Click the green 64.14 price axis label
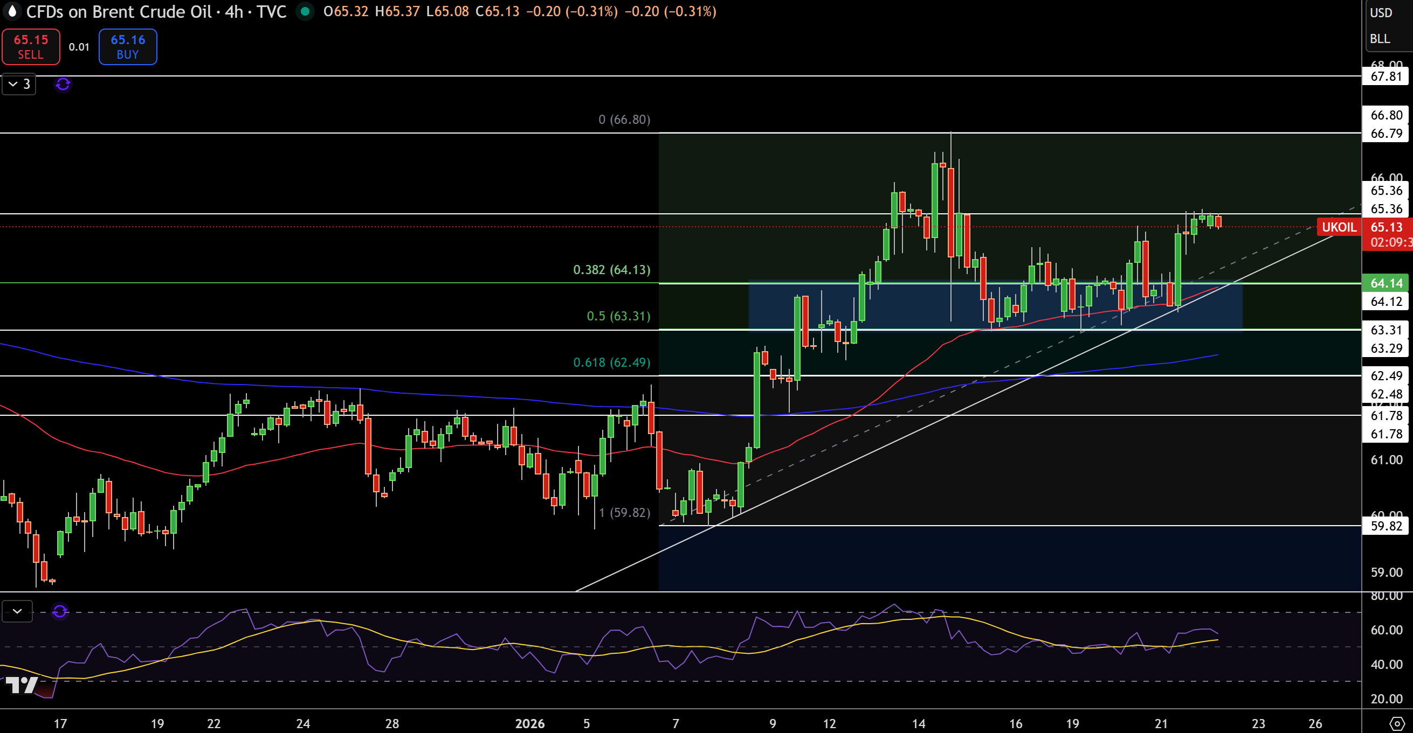This screenshot has width=1413, height=733. pos(1387,283)
